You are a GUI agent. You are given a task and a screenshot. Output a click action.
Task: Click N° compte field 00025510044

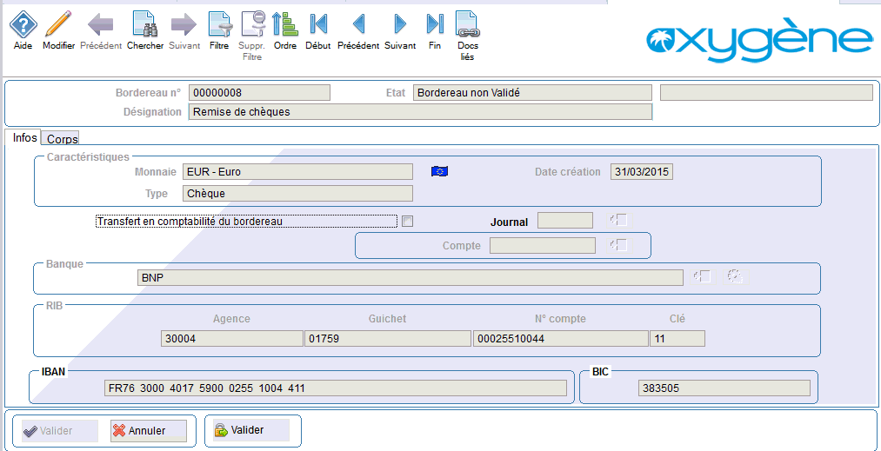[561, 339]
